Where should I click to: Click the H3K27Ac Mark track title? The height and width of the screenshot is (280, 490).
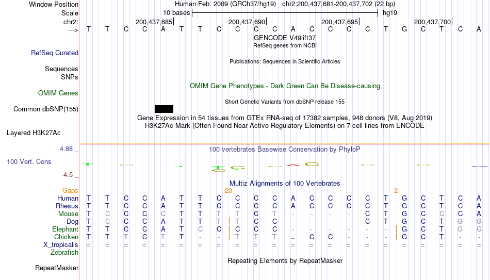tap(285, 126)
